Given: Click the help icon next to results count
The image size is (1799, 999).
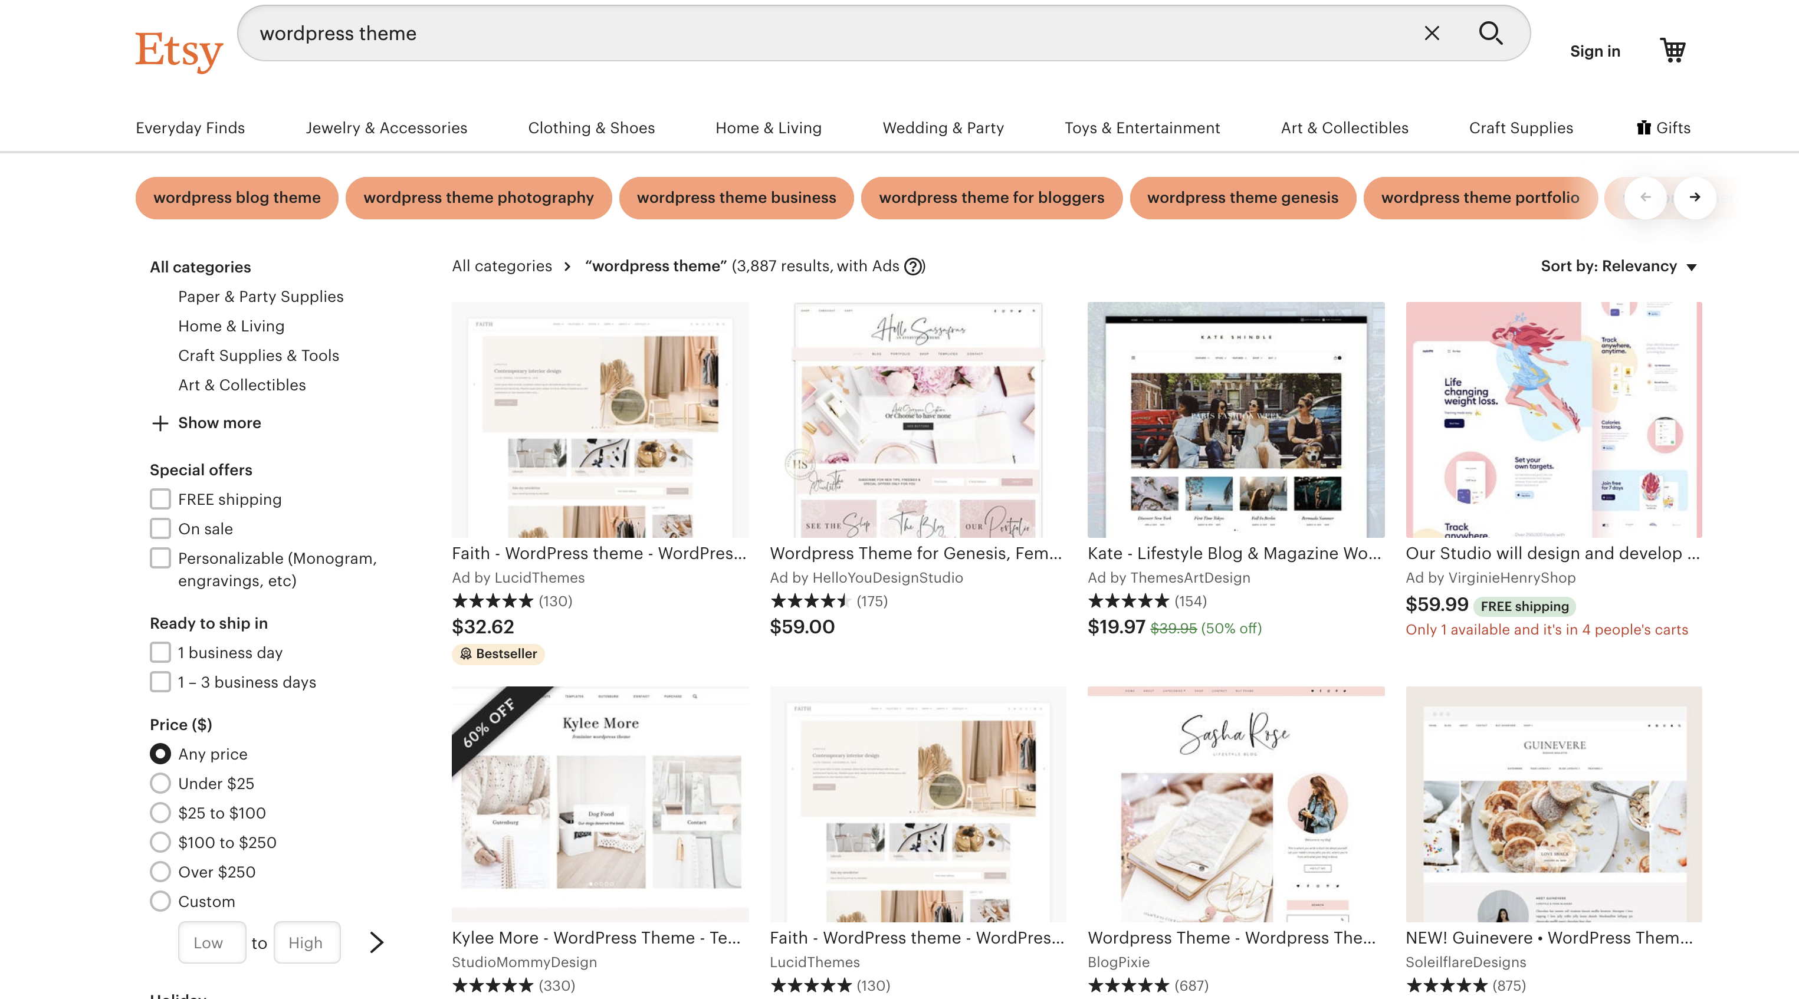Looking at the screenshot, I should pyautogui.click(x=912, y=267).
